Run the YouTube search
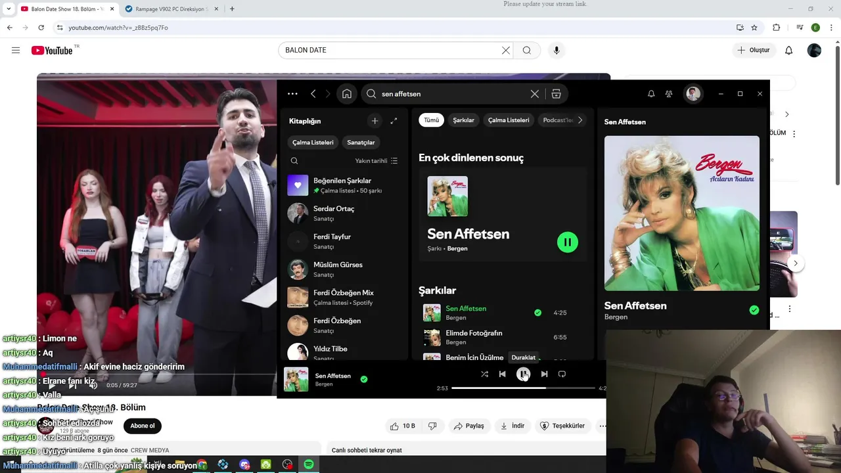 point(527,50)
